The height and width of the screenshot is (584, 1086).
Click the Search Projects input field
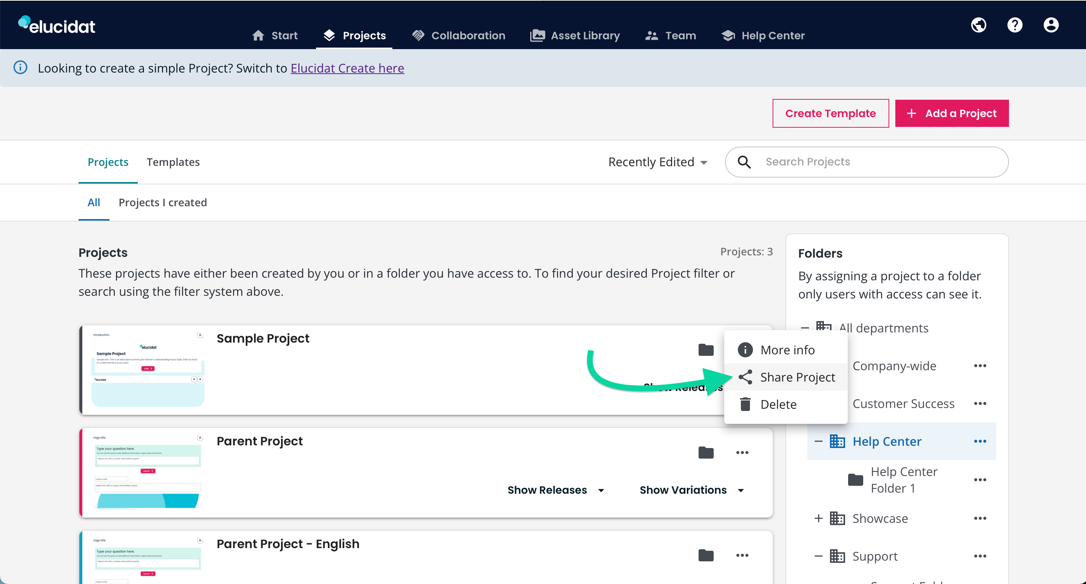867,162
